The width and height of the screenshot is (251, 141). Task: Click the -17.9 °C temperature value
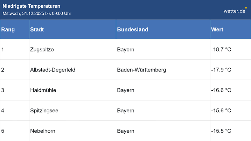[x=221, y=70]
